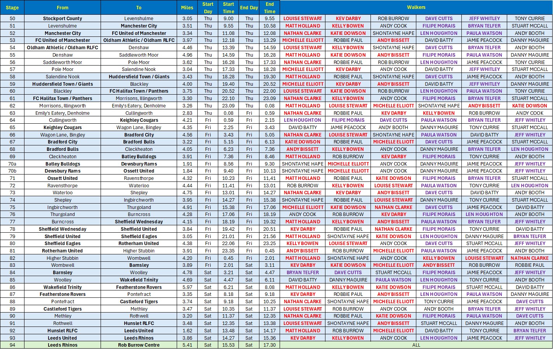Click Methley in stage 89 To column
Image resolution: width=553 pixels, height=349 pixels.
coord(139,309)
